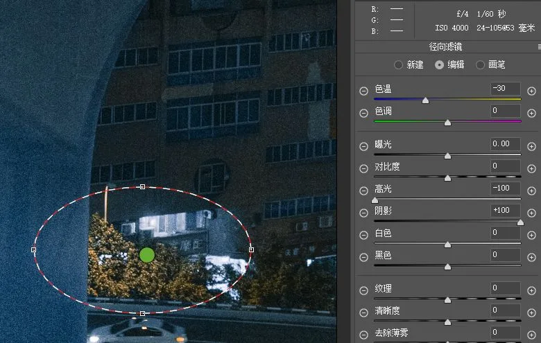The height and width of the screenshot is (343, 541).
Task: Click the 白色 slider handle
Action: point(447,245)
